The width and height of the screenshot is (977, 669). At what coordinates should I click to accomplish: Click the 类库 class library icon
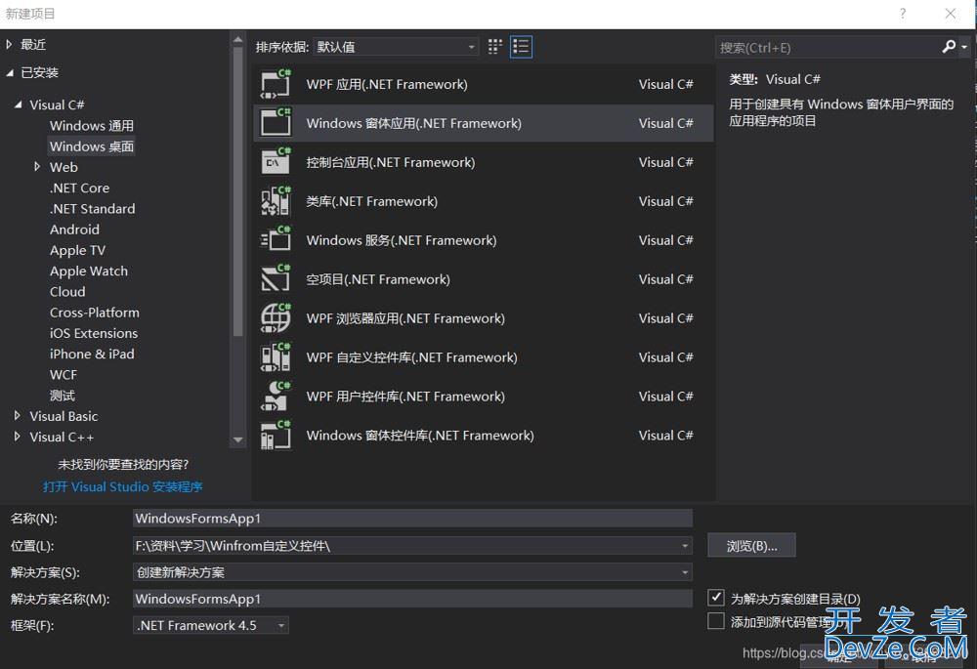coord(276,201)
